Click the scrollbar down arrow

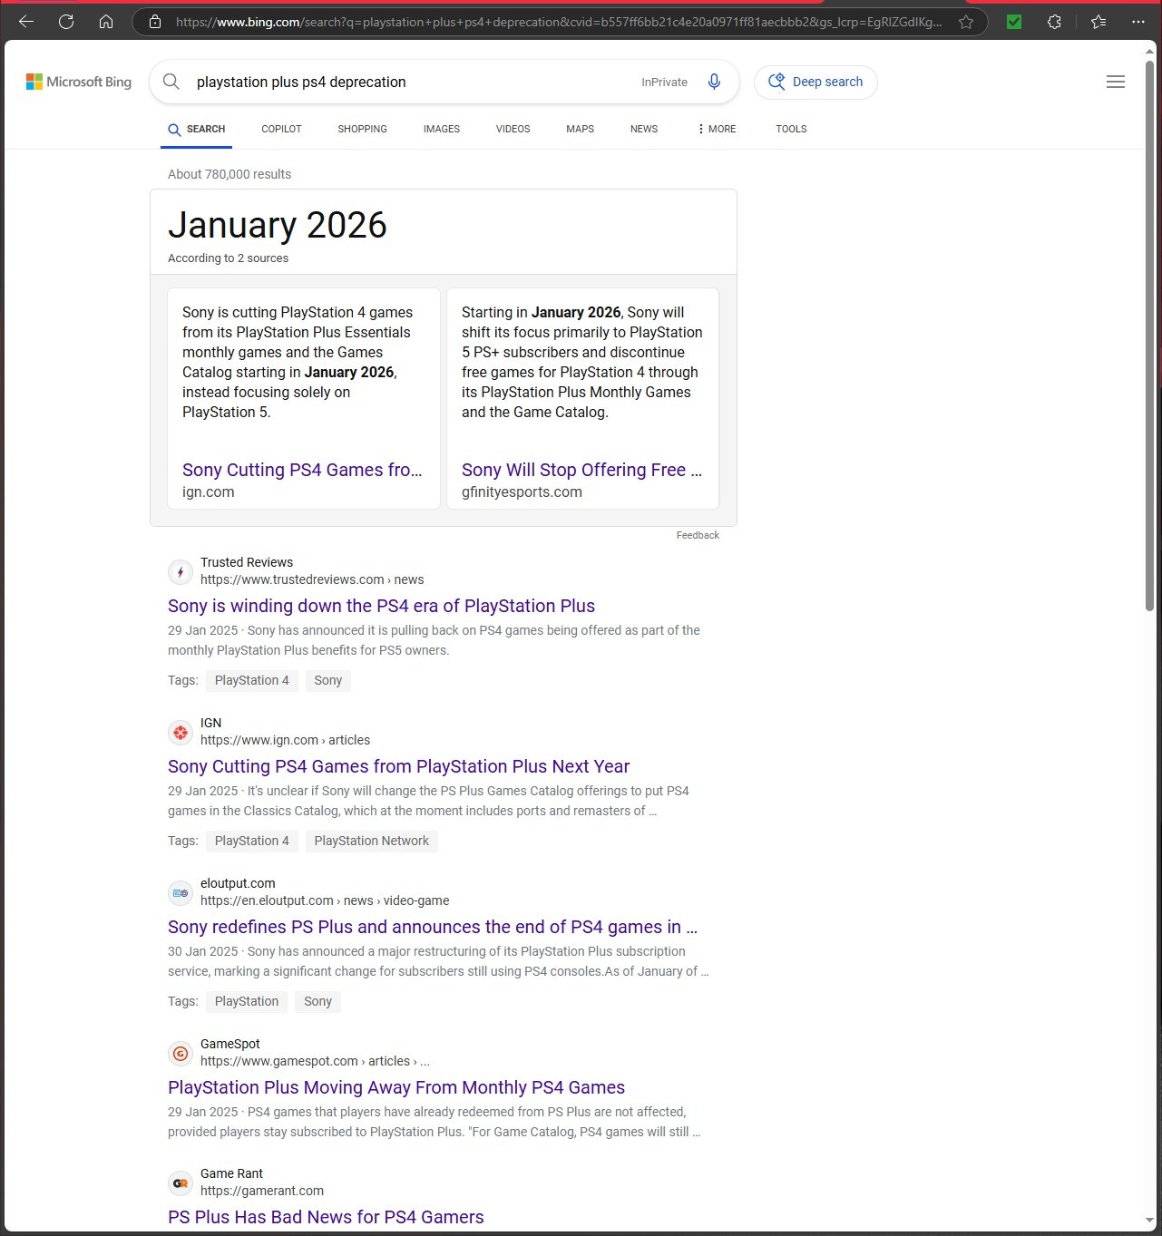point(1151,1221)
